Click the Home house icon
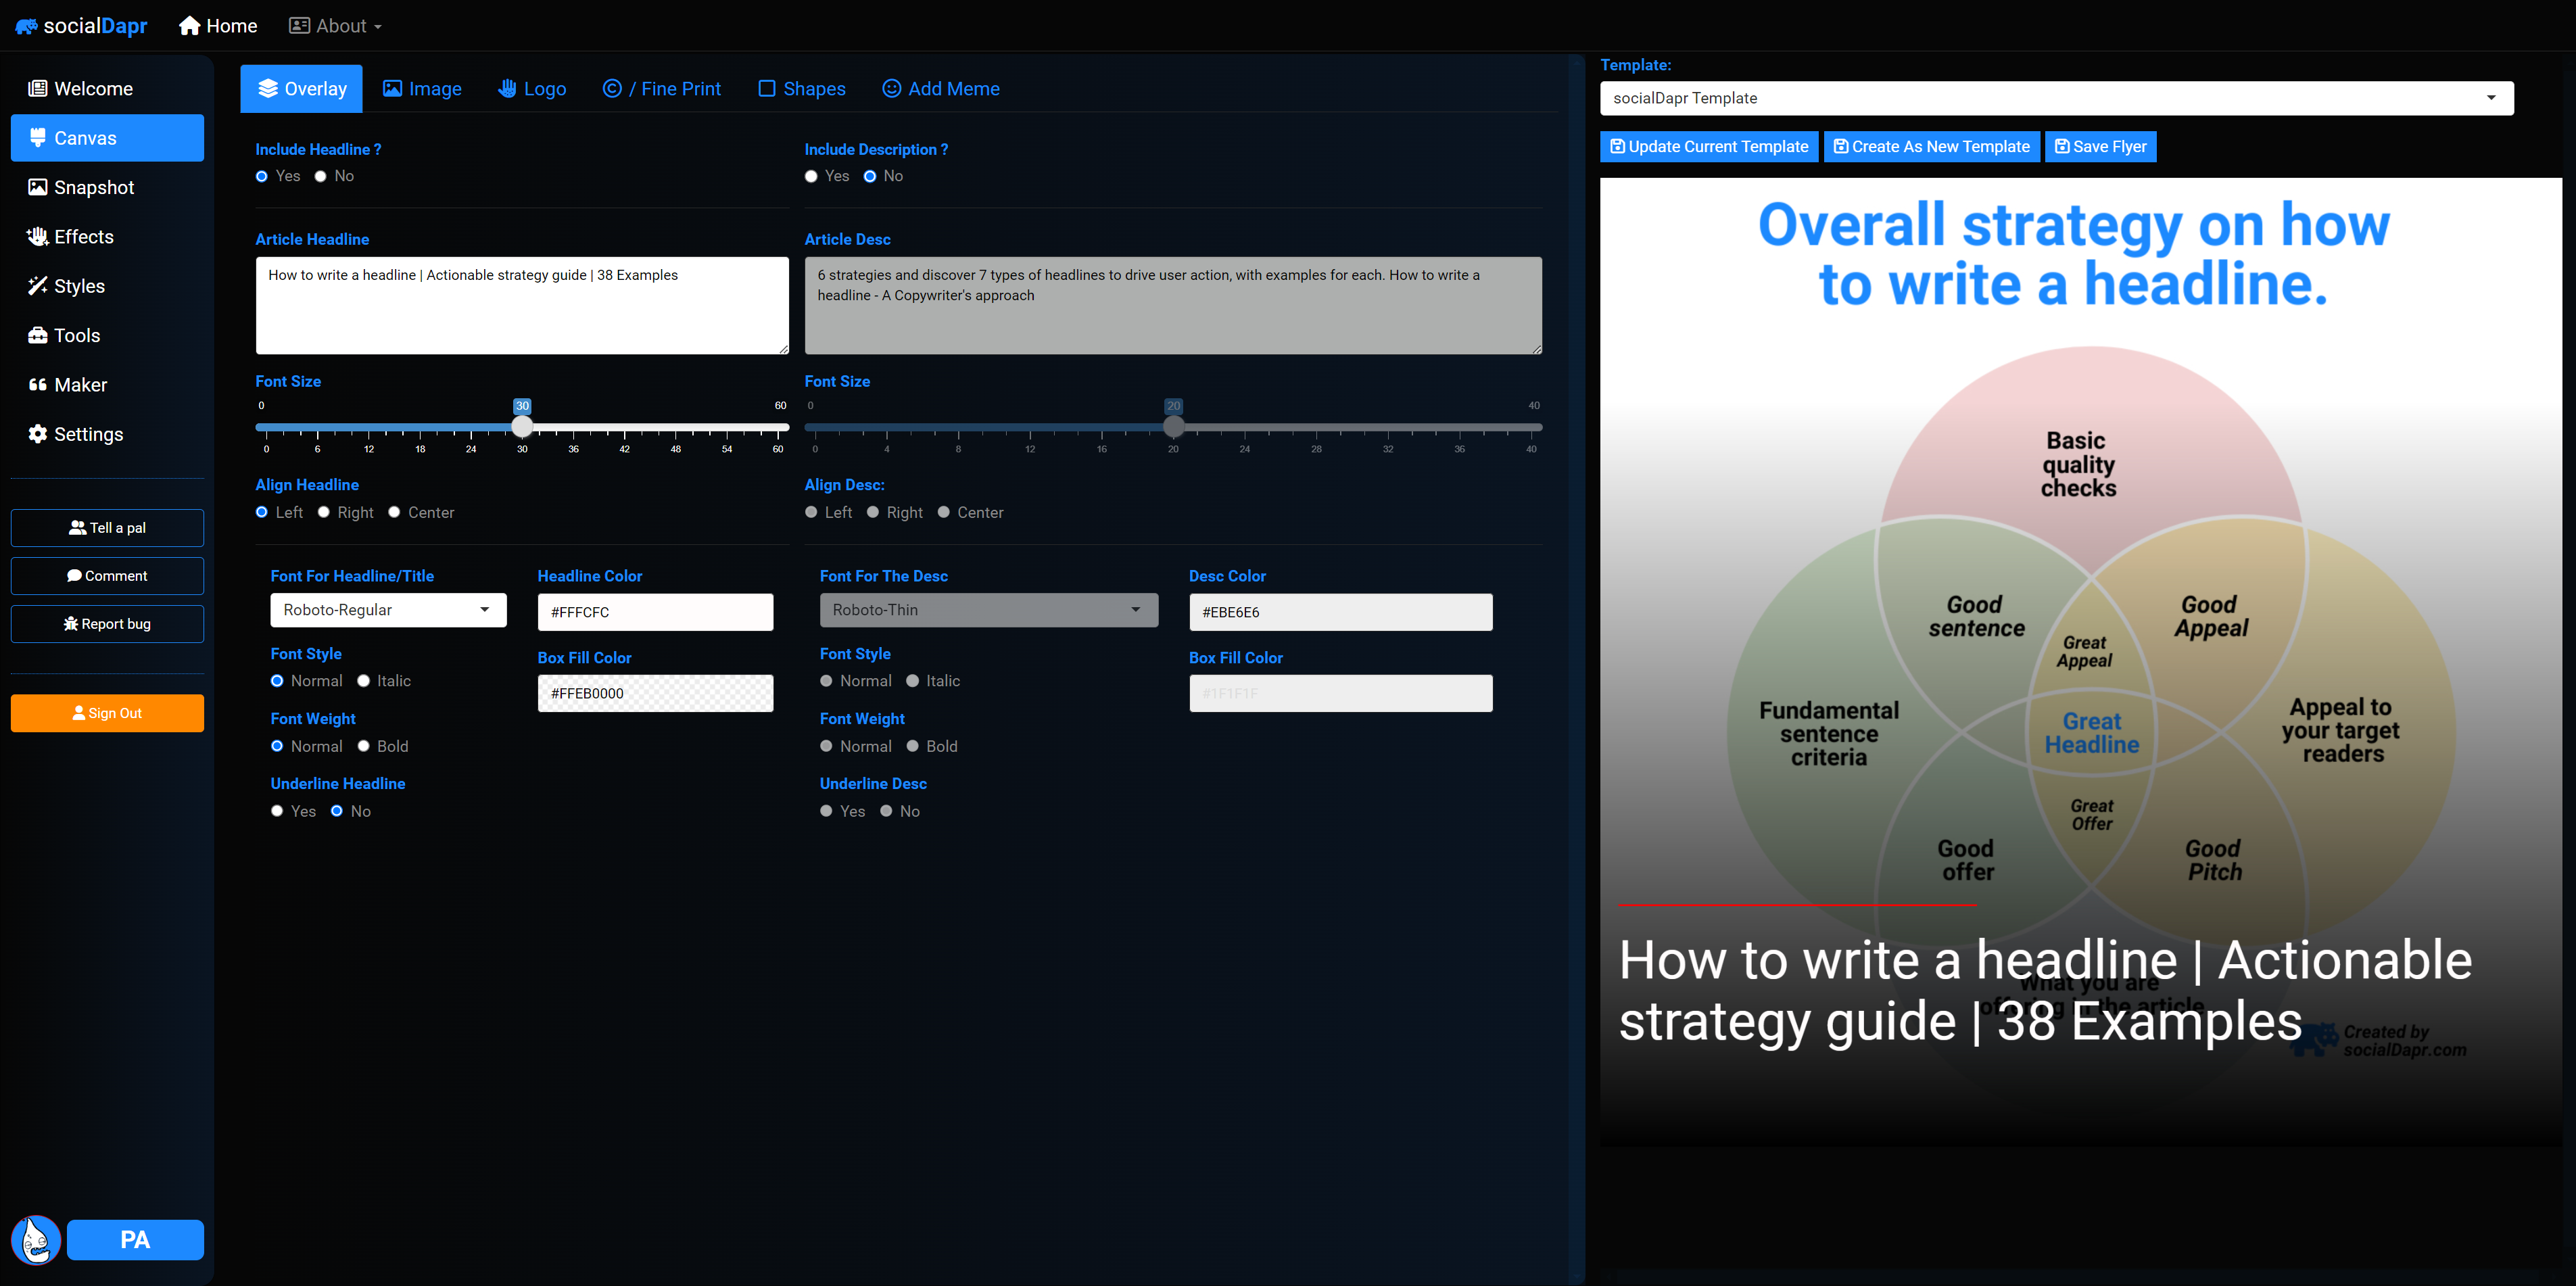 190,26
